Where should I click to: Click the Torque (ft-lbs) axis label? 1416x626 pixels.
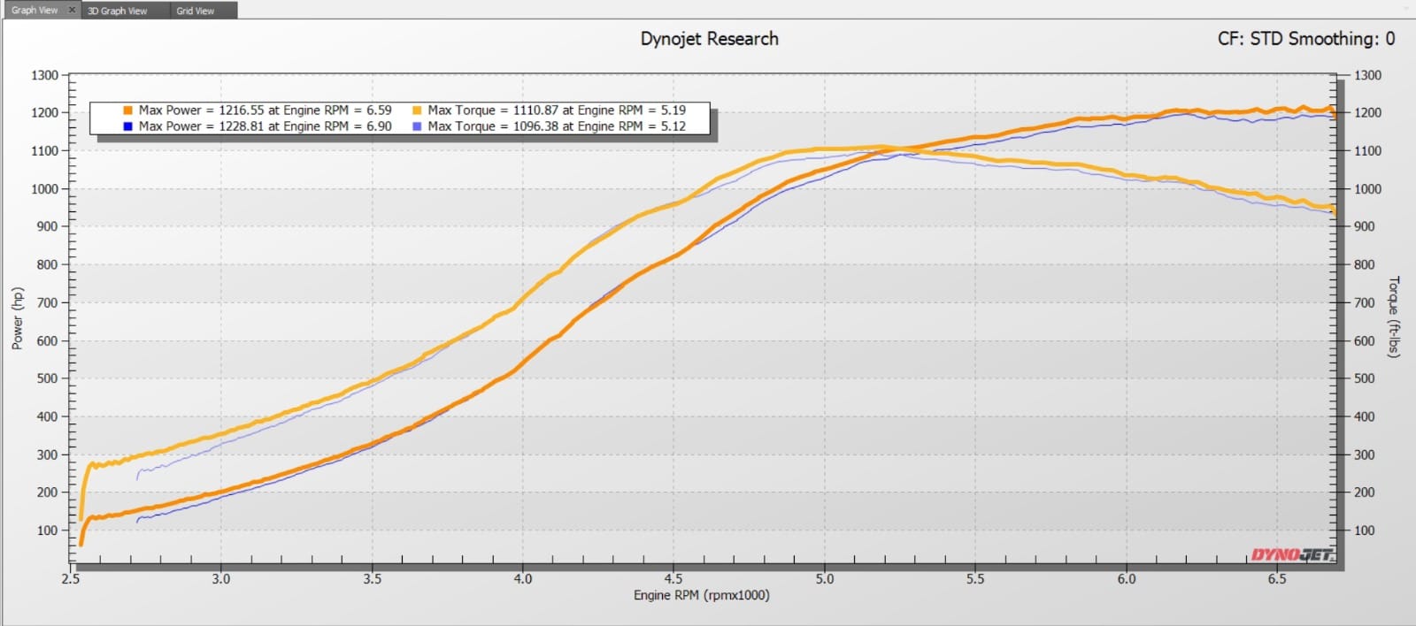1394,317
